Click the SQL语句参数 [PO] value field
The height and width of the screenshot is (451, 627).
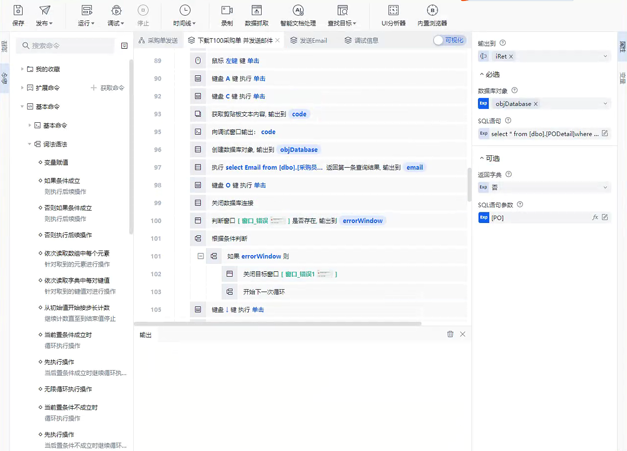click(x=541, y=217)
